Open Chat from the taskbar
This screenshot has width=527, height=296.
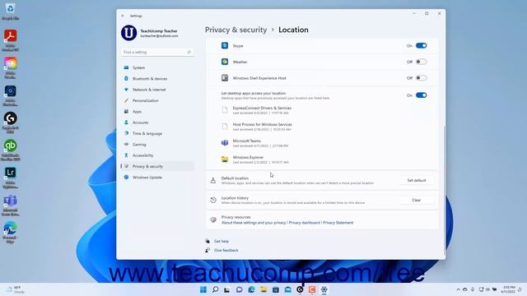[240, 289]
